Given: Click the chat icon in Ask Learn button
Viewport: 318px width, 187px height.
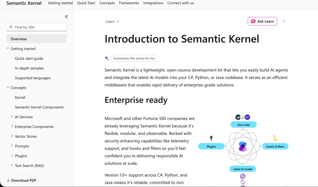Looking at the screenshot, I should point(253,21).
